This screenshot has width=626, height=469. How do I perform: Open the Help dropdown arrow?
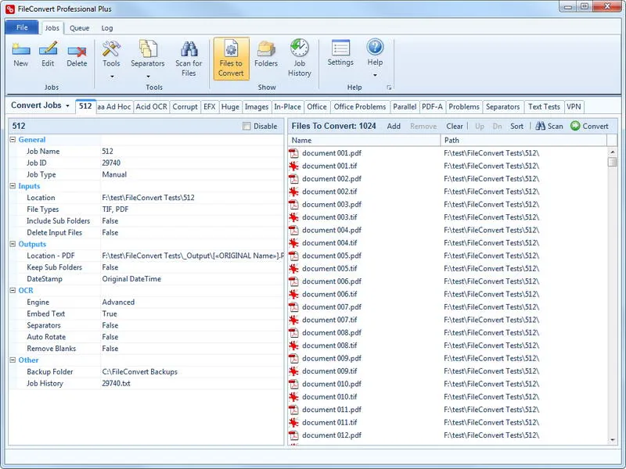coord(375,75)
